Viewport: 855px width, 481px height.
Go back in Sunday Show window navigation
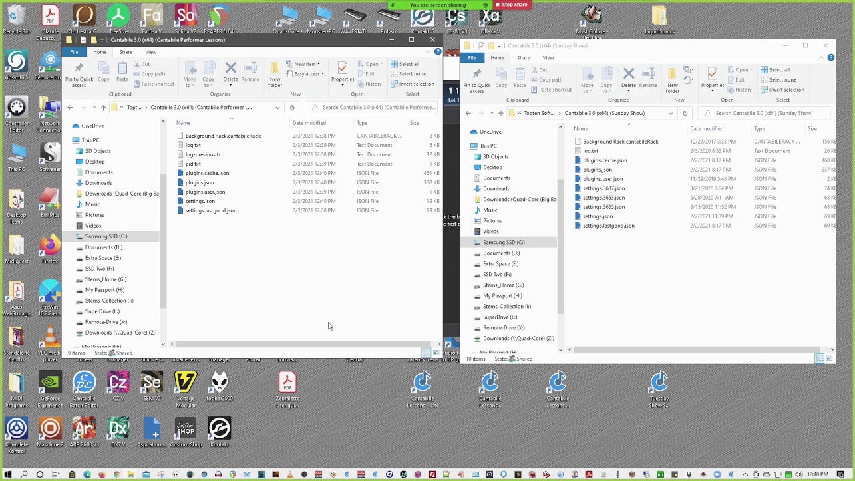pyautogui.click(x=468, y=113)
